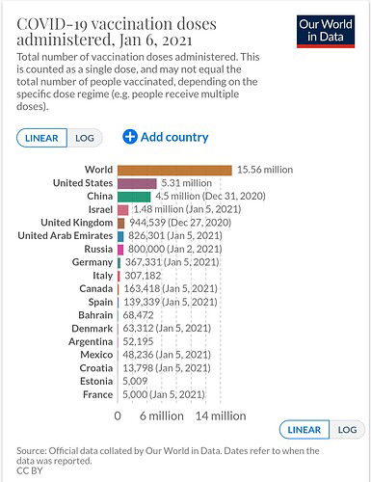Choose LOG in the bottom-right scale toggle
371x482 pixels.
tap(347, 430)
